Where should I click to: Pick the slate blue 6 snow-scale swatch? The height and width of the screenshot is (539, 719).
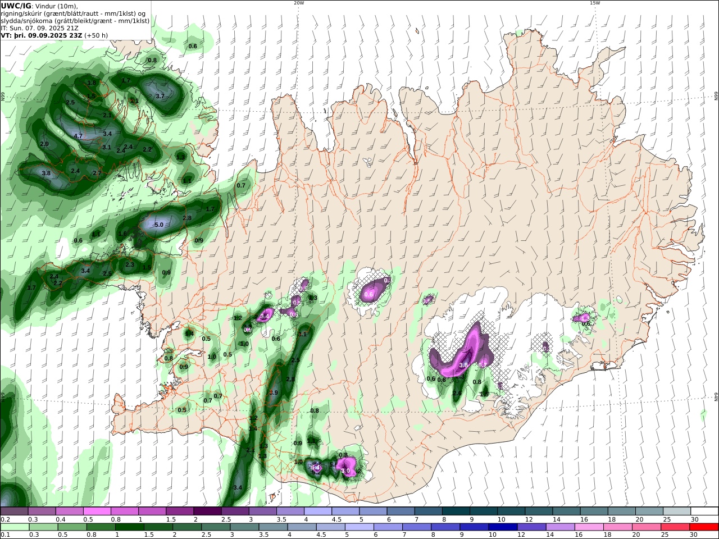coord(401,511)
